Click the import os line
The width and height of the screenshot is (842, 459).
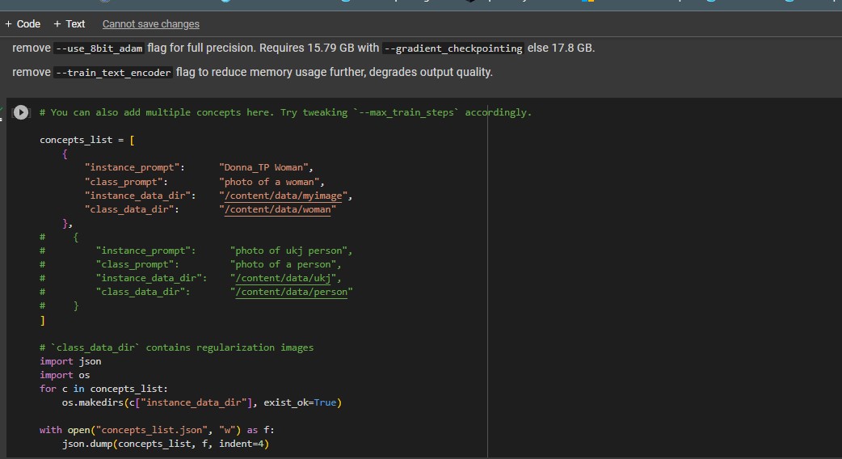click(x=65, y=375)
